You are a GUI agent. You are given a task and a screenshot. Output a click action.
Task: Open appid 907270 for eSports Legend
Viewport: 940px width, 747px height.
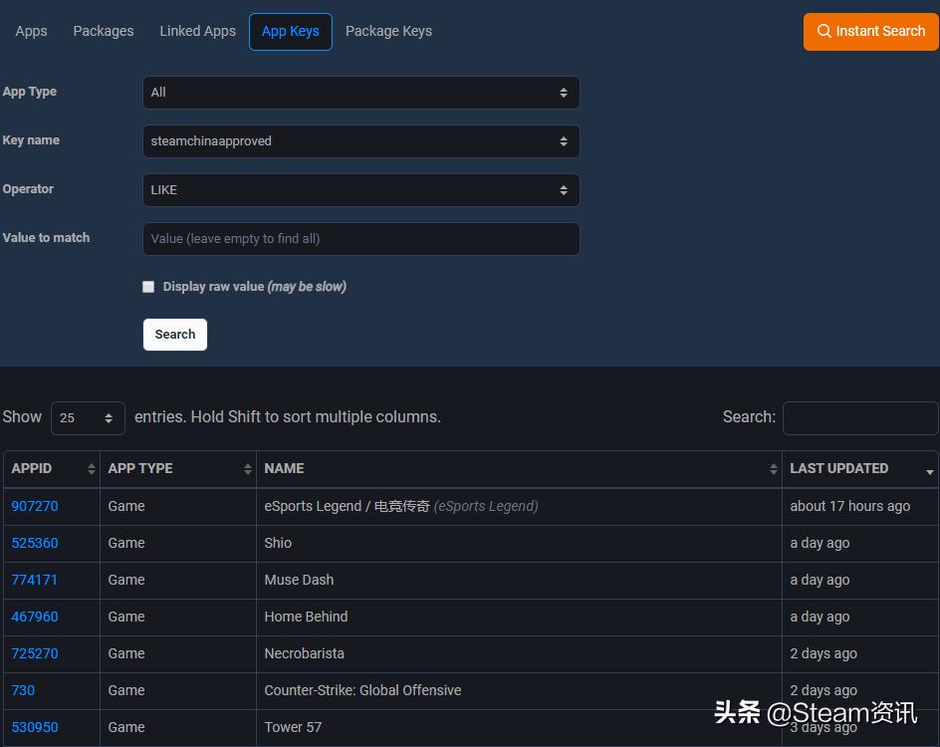pyautogui.click(x=35, y=506)
